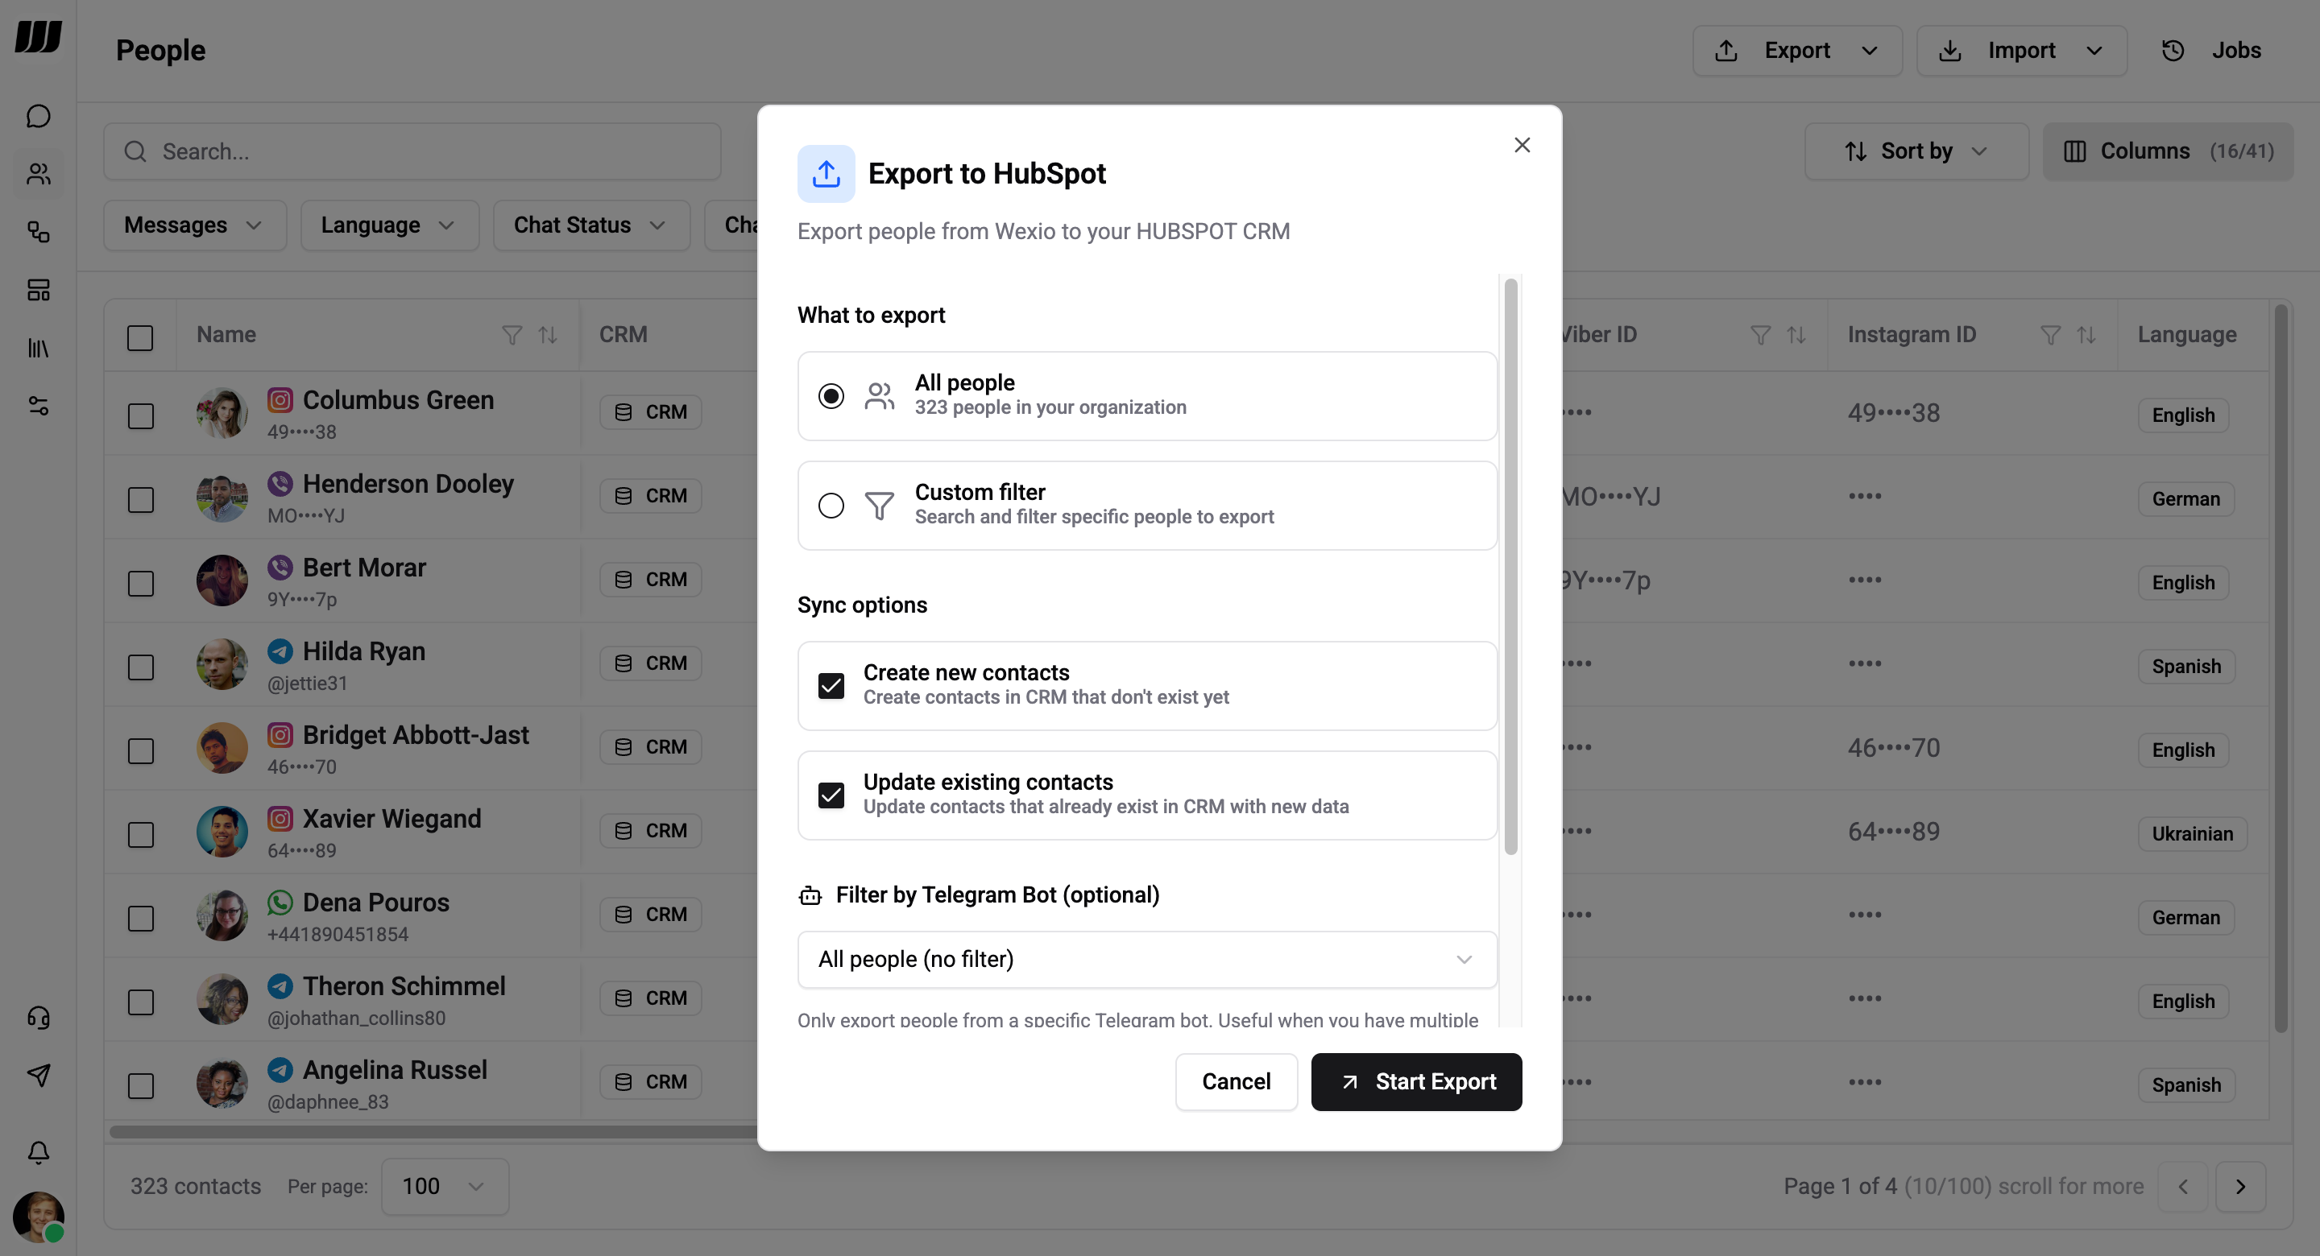Screen dimensions: 2320x1256
Task: Select the All people radio option
Action: click(831, 396)
